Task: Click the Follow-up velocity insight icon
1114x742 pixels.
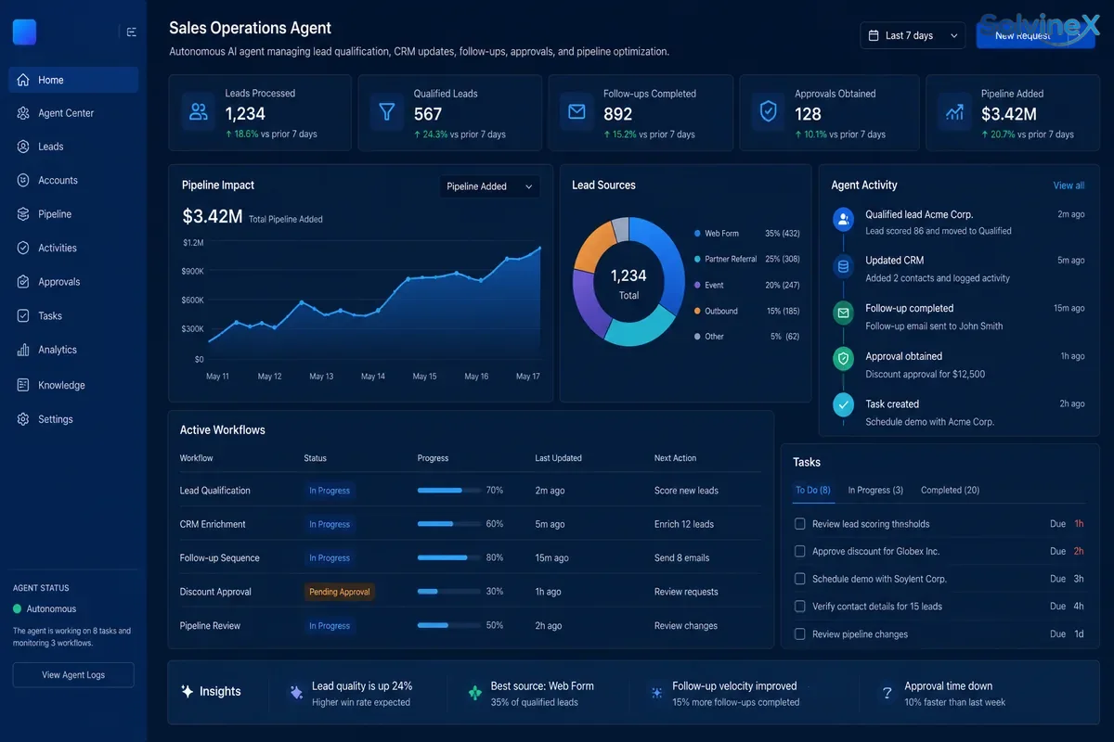Action: 656,693
